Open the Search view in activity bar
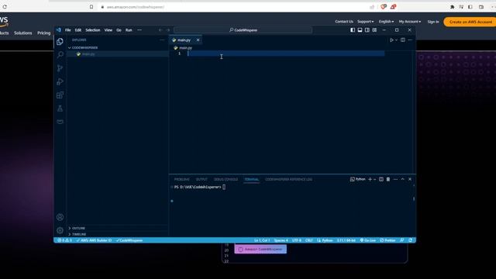496x279 pixels. coord(60,55)
